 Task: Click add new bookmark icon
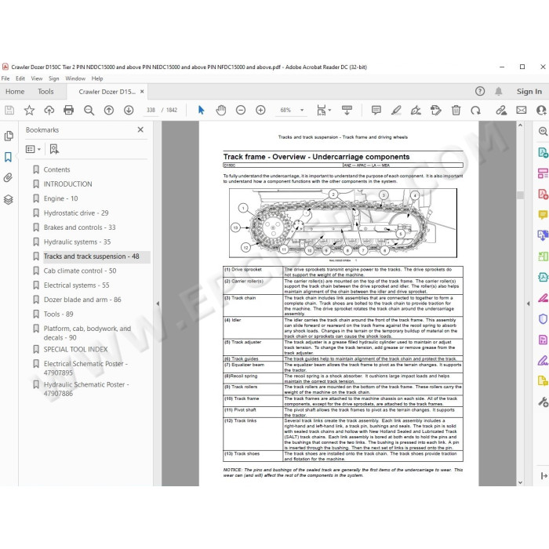click(54, 149)
